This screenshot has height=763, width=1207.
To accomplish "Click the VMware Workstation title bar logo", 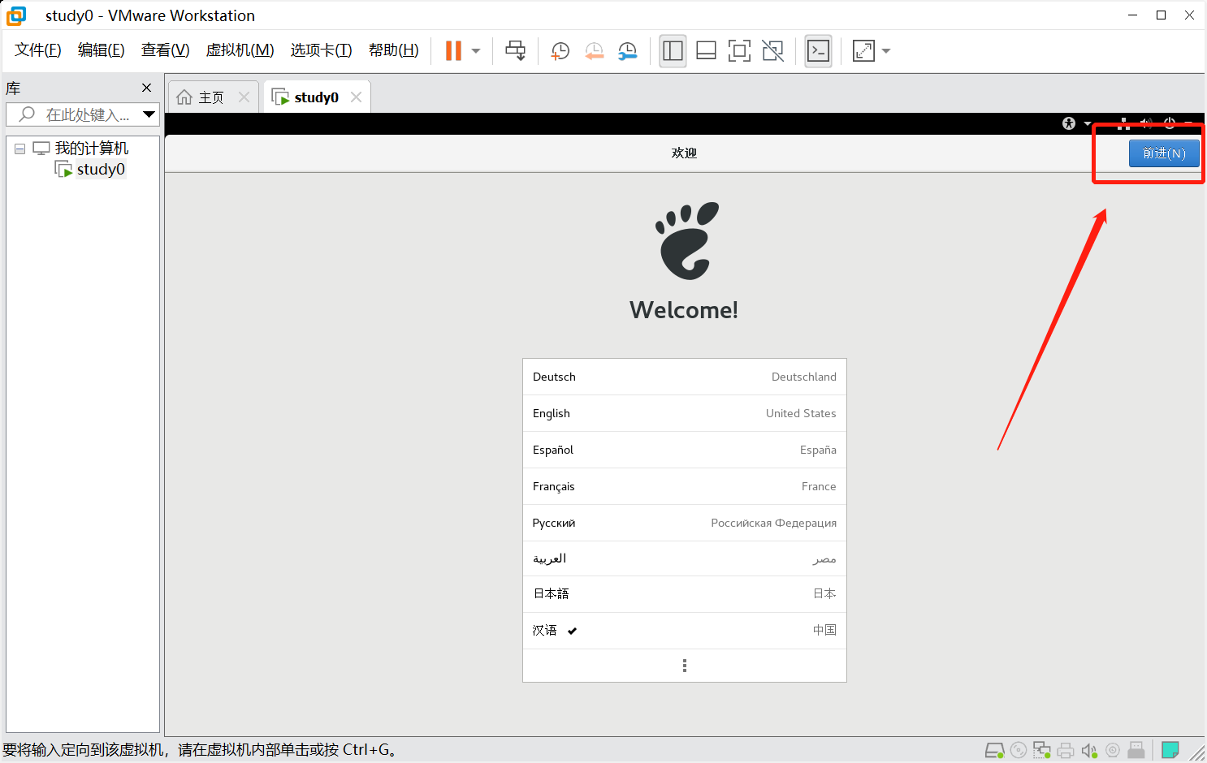I will 16,15.
